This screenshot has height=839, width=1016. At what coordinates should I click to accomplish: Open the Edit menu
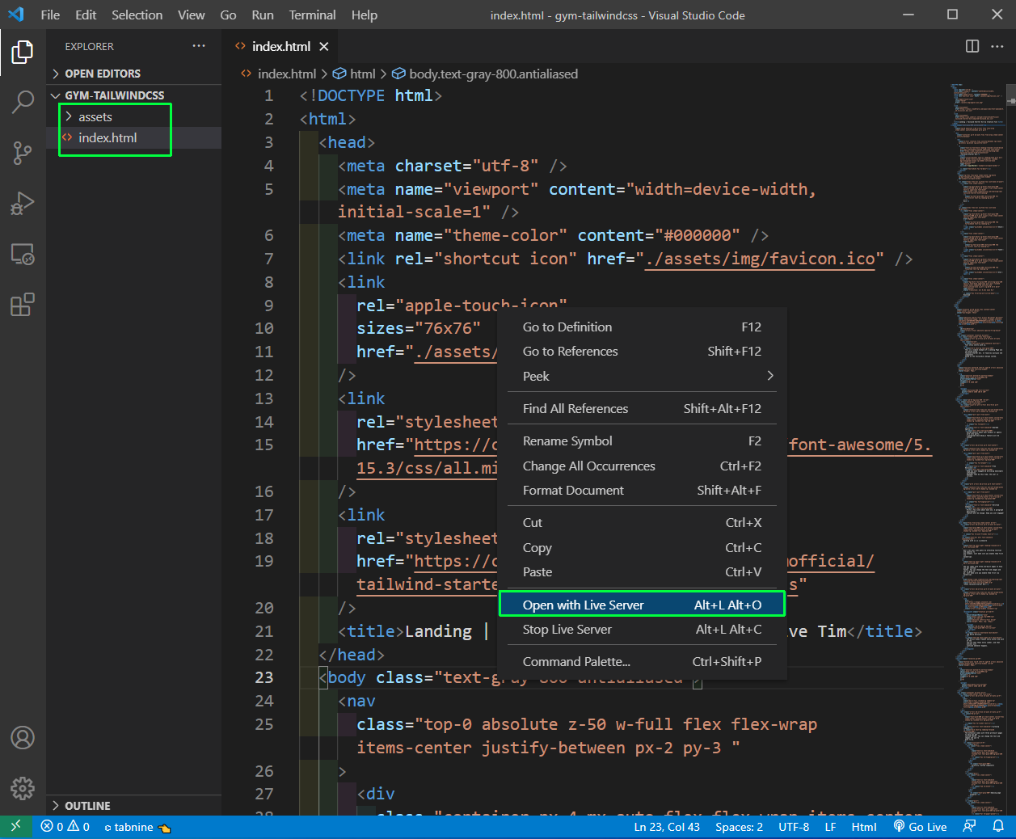pyautogui.click(x=86, y=15)
